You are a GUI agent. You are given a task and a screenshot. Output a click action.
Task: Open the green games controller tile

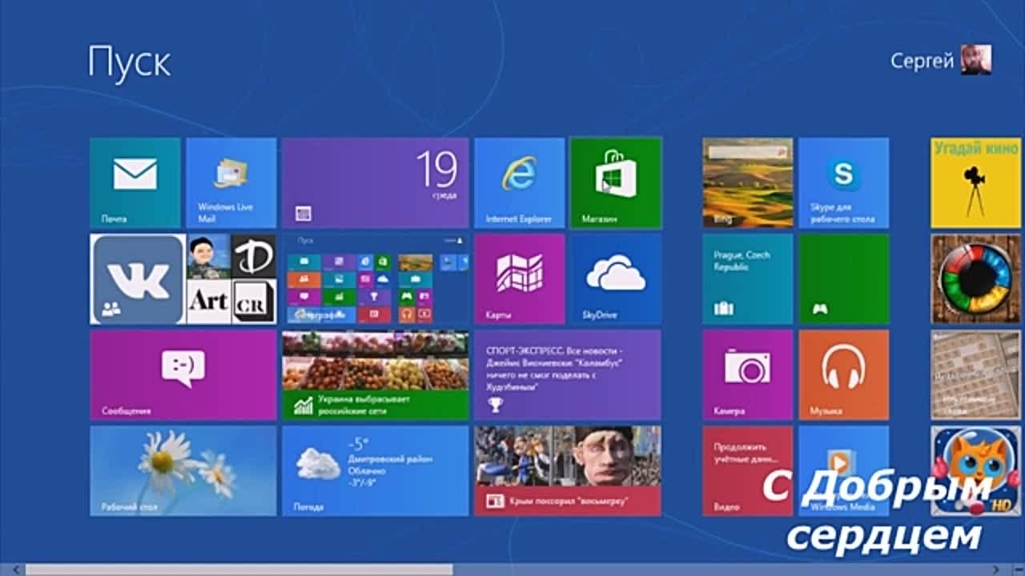(x=843, y=278)
